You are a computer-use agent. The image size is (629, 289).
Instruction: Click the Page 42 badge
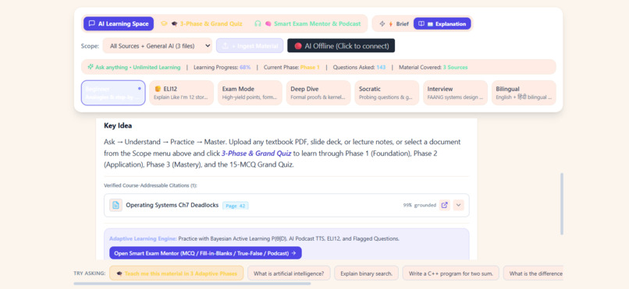[x=236, y=206]
